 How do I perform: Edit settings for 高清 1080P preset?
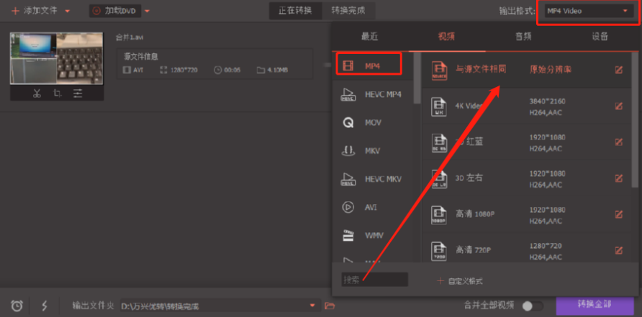[x=619, y=214]
